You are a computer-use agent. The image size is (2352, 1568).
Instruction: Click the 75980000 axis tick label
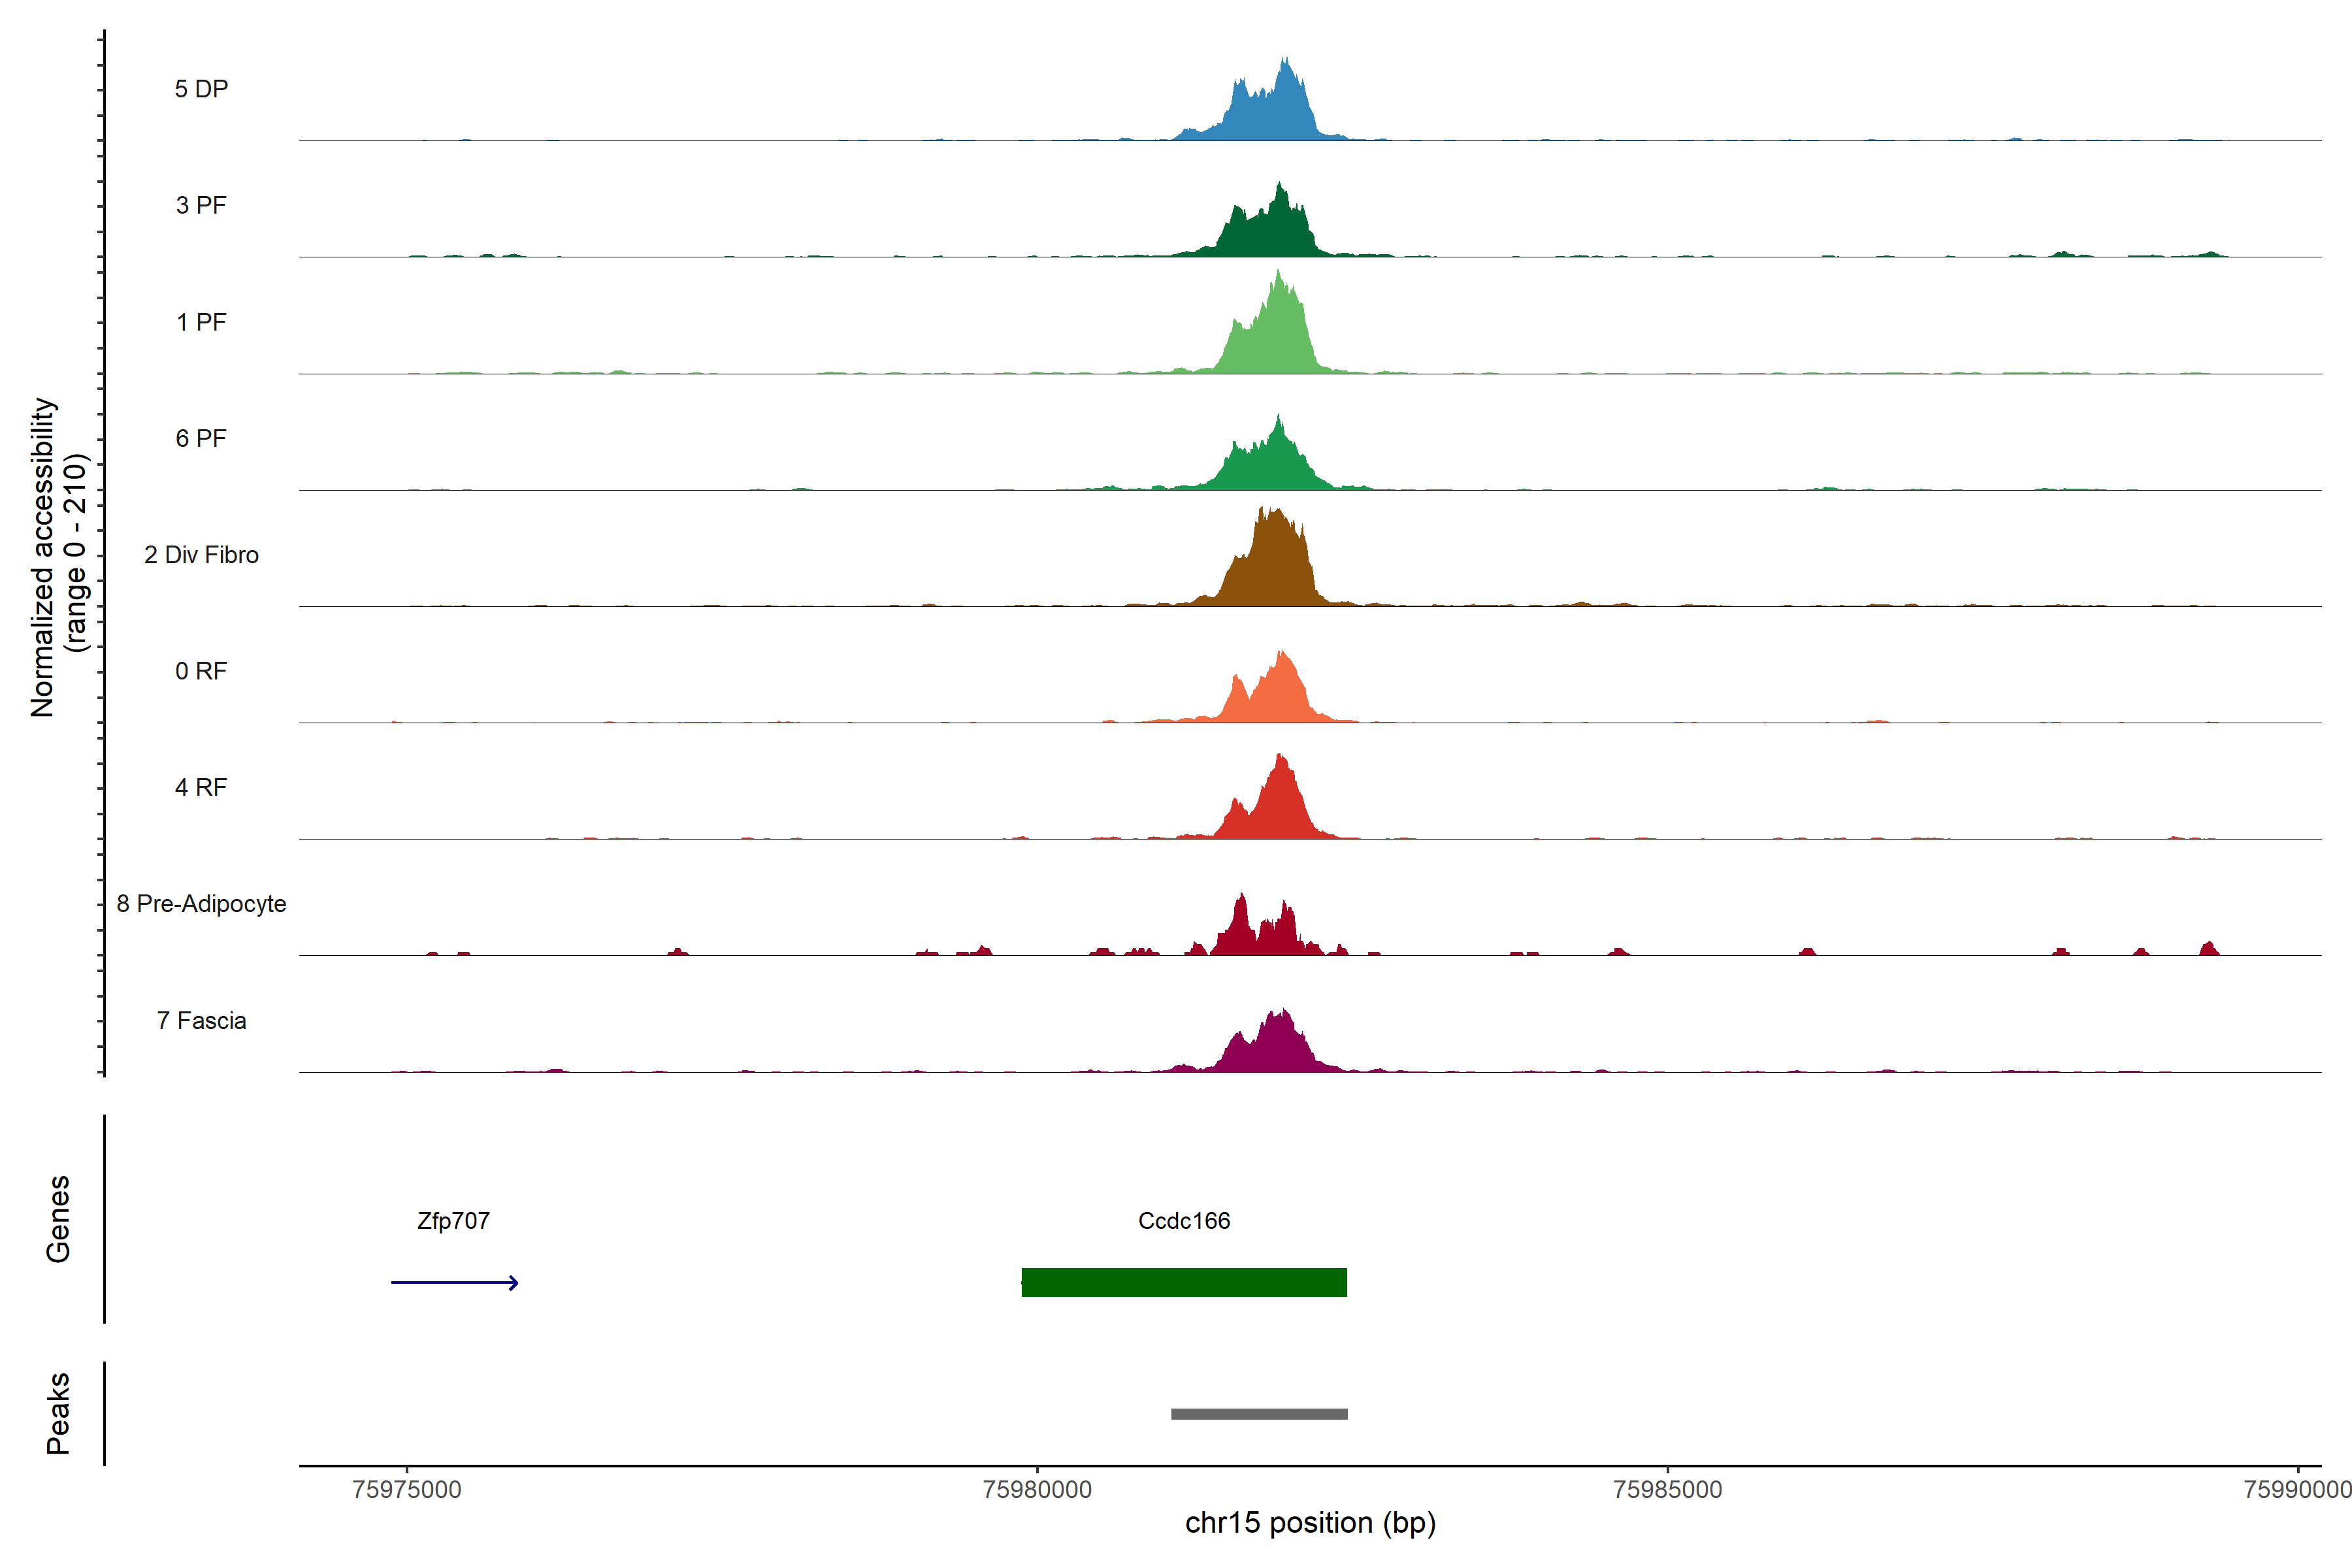(1037, 1489)
